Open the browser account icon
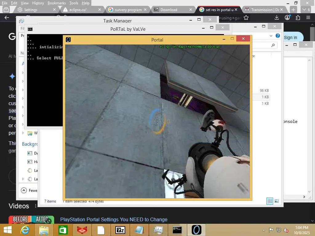Viewport: 315px width, 236px height. pos(288,18)
